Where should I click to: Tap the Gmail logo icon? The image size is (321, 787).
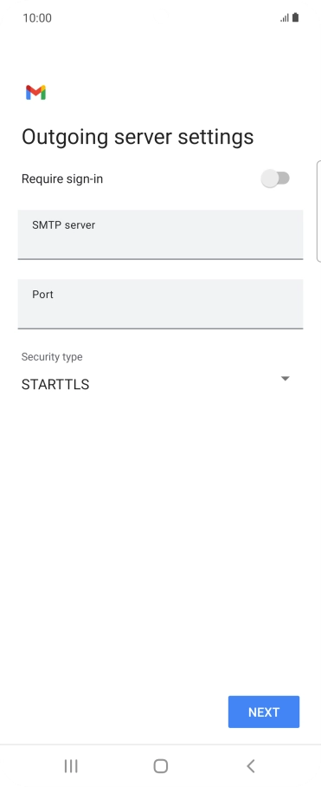pos(36,93)
